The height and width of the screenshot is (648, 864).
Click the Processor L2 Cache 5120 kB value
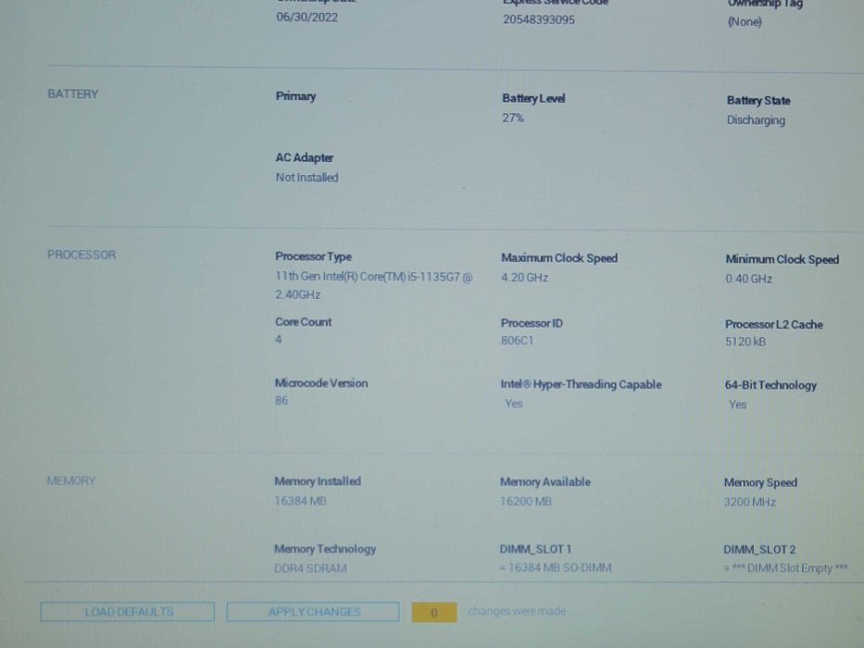click(x=745, y=342)
